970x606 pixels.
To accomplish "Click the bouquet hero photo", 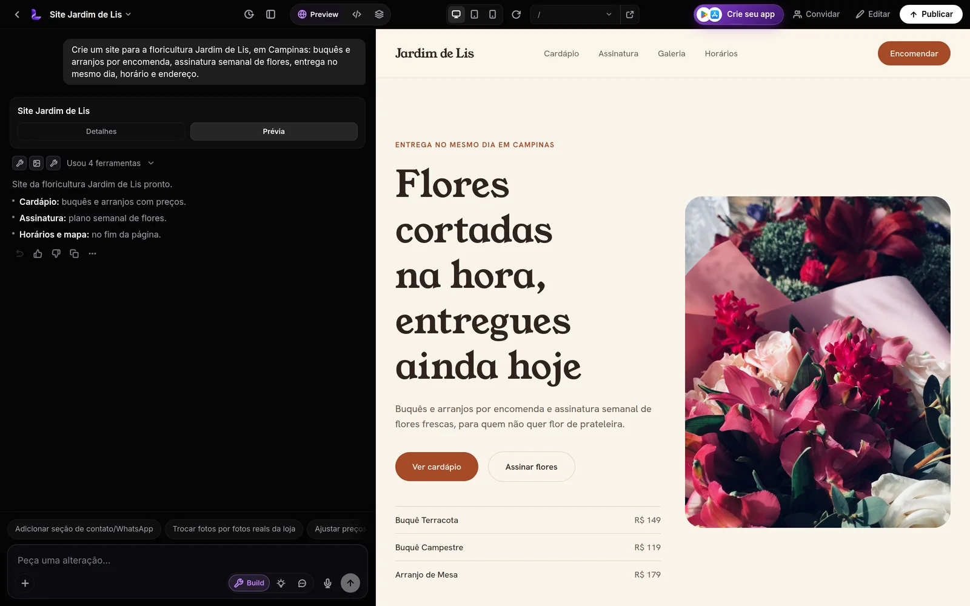I will click(818, 362).
